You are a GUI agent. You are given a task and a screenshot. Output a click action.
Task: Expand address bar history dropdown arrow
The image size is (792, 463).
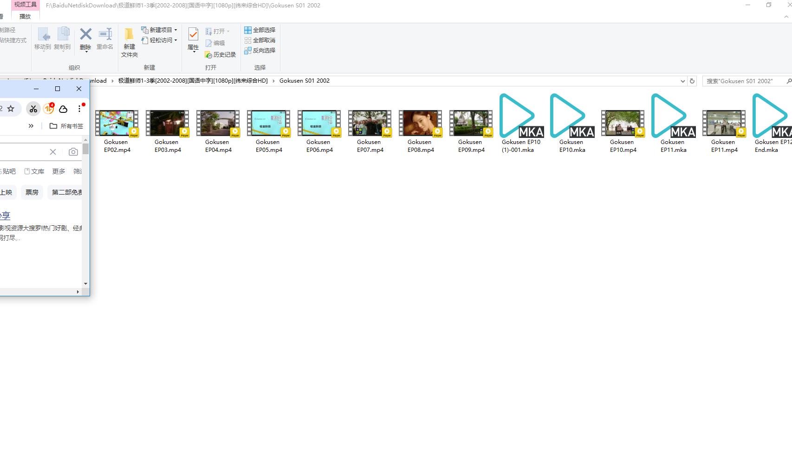pyautogui.click(x=682, y=81)
